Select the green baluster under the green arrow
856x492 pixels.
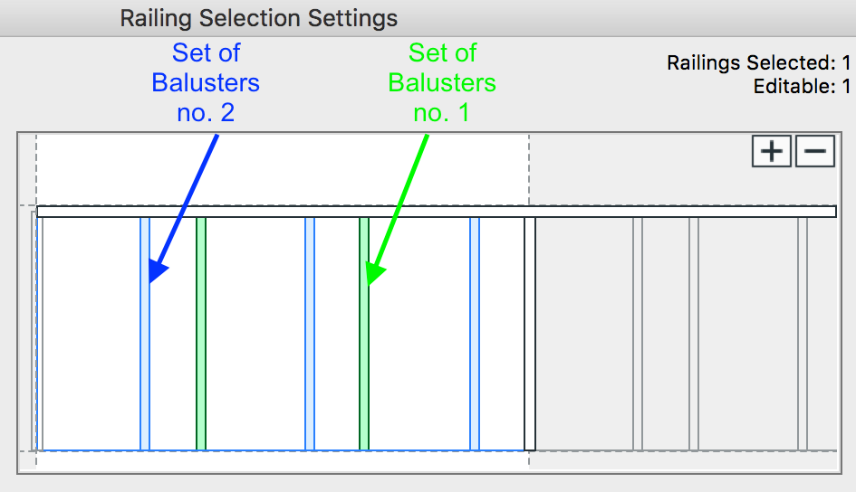pos(364,362)
